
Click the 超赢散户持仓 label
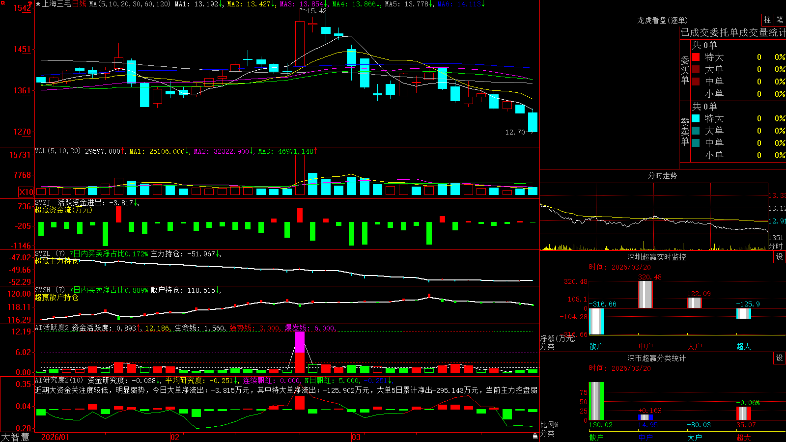[56, 297]
